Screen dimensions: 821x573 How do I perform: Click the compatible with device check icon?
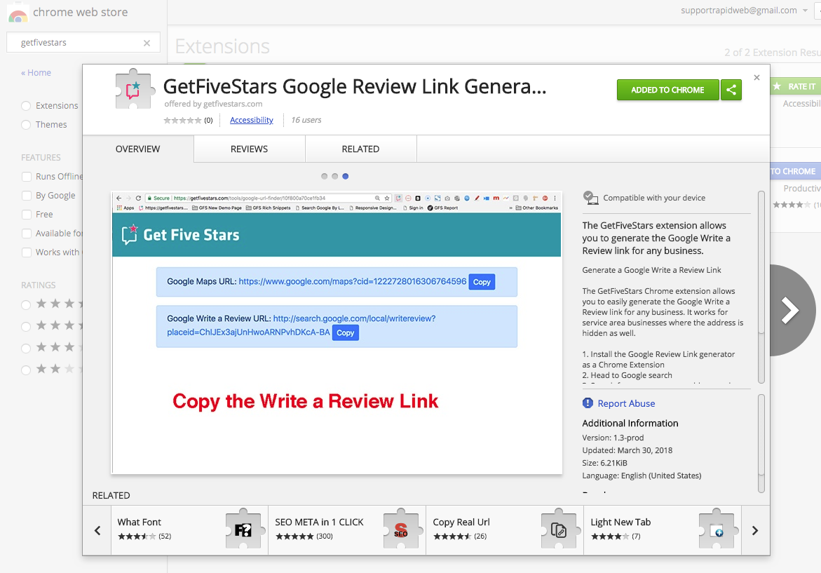[590, 198]
